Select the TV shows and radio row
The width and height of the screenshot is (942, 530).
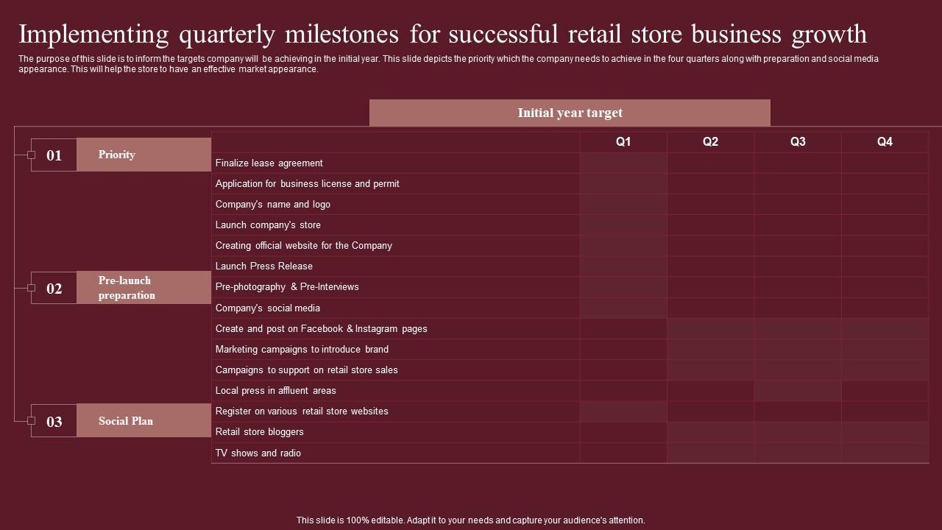[x=258, y=453]
